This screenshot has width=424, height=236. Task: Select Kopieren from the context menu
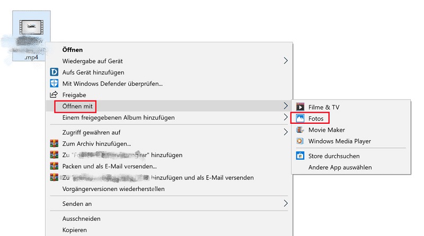(x=74, y=230)
